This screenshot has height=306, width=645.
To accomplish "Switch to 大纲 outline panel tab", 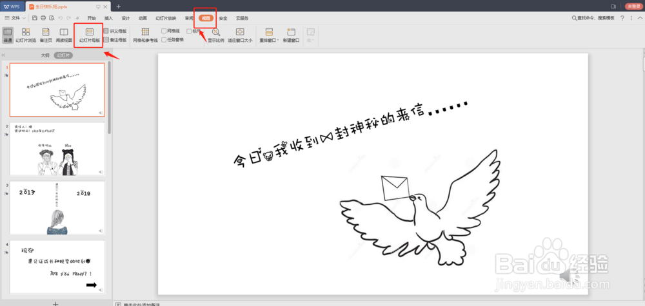I will [45, 55].
